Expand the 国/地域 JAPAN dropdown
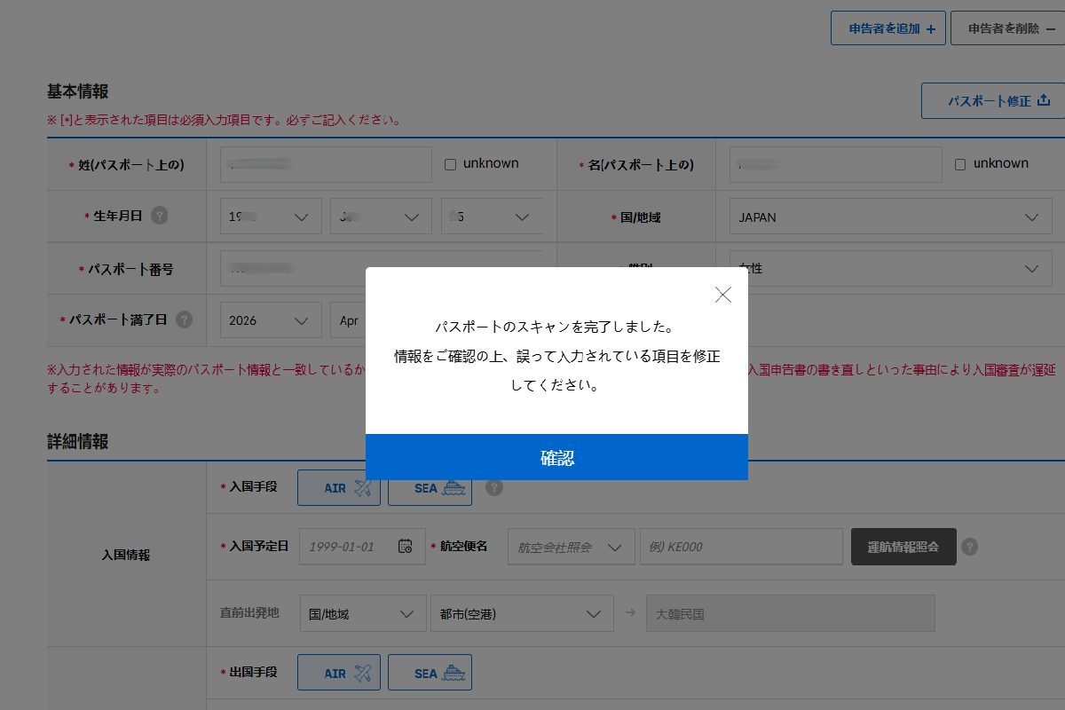Viewport: 1065px width, 710px height. tap(884, 217)
